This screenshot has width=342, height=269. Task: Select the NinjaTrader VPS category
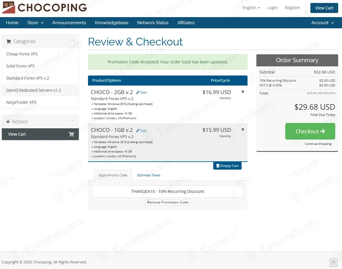(x=40, y=102)
